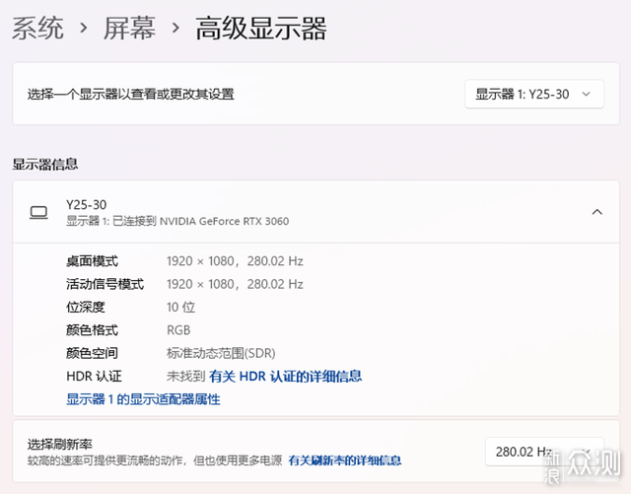Open 有关 HDR 认证的详细信息 link

(285, 376)
